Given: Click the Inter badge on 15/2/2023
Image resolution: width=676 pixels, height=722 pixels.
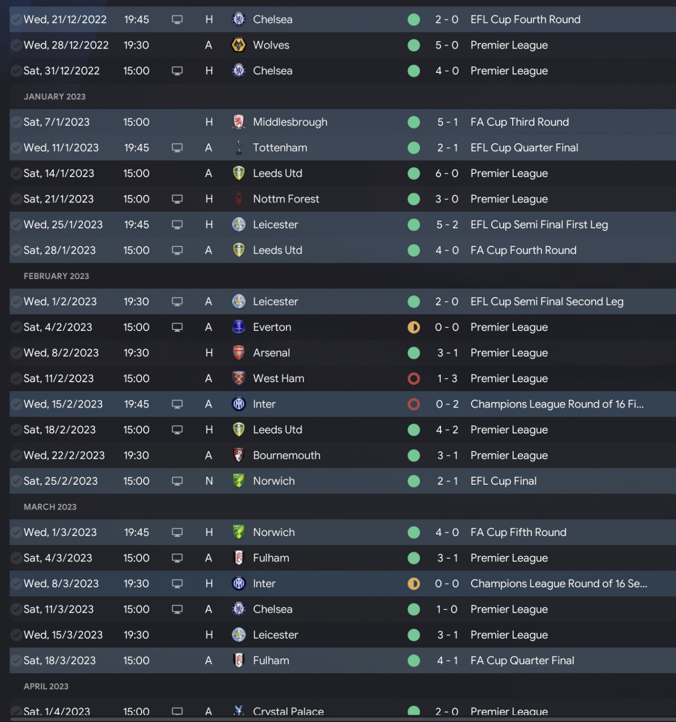Looking at the screenshot, I should click(x=239, y=404).
